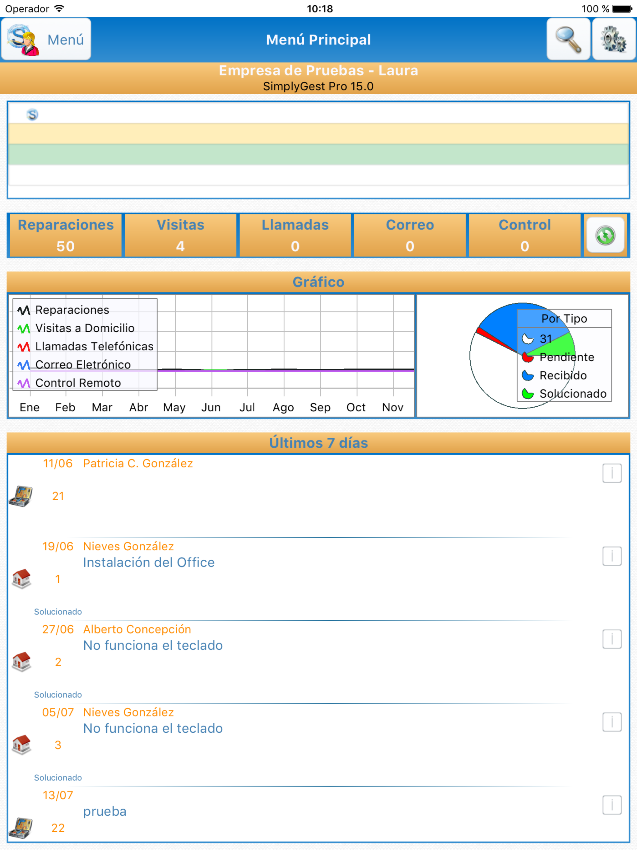
Task: Open Alberto Concepción customer name
Action: [x=137, y=629]
